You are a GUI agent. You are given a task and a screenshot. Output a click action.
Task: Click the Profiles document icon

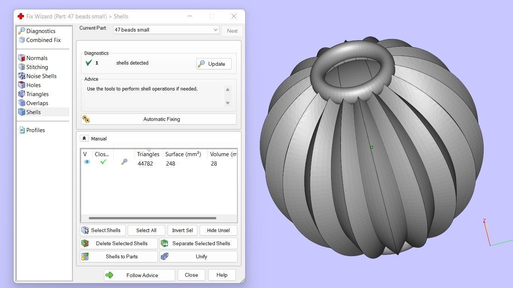[22, 130]
